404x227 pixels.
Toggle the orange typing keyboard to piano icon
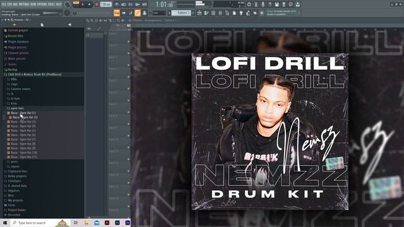point(117,13)
